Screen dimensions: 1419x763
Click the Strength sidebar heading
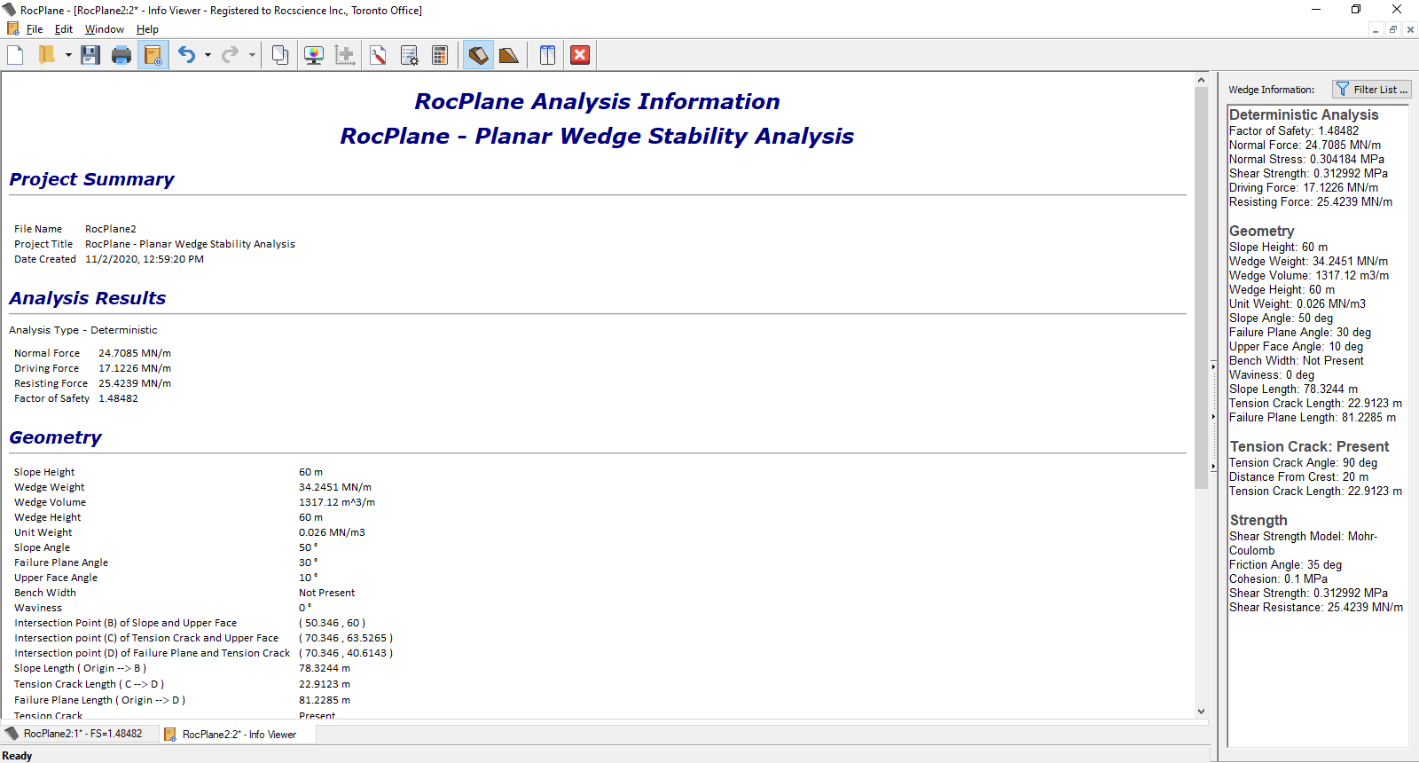point(1258,520)
